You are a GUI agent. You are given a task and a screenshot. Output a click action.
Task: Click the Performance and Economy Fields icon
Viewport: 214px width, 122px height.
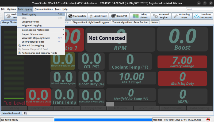pyautogui.click(x=20, y=53)
